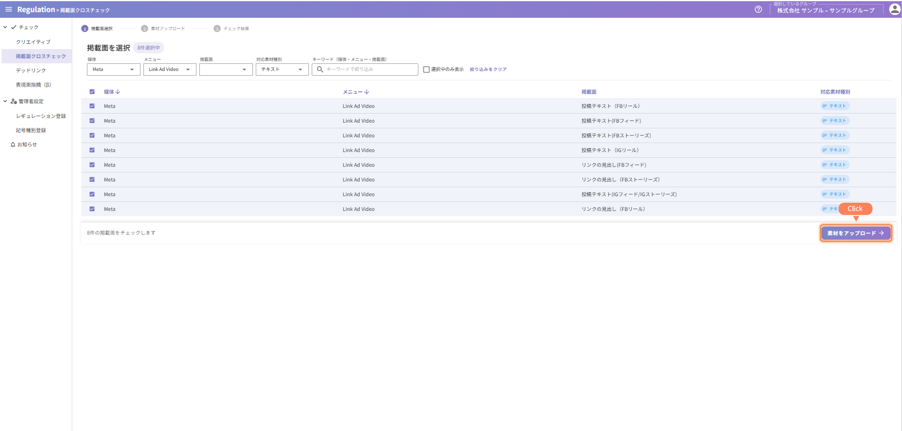Click テキスト tag in 投稿テキスト（FBリール）row
This screenshot has width=902, height=431.
835,106
